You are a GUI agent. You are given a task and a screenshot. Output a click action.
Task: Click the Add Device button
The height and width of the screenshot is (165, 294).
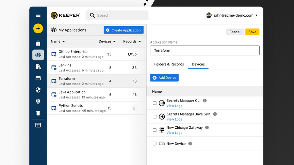coord(164,78)
